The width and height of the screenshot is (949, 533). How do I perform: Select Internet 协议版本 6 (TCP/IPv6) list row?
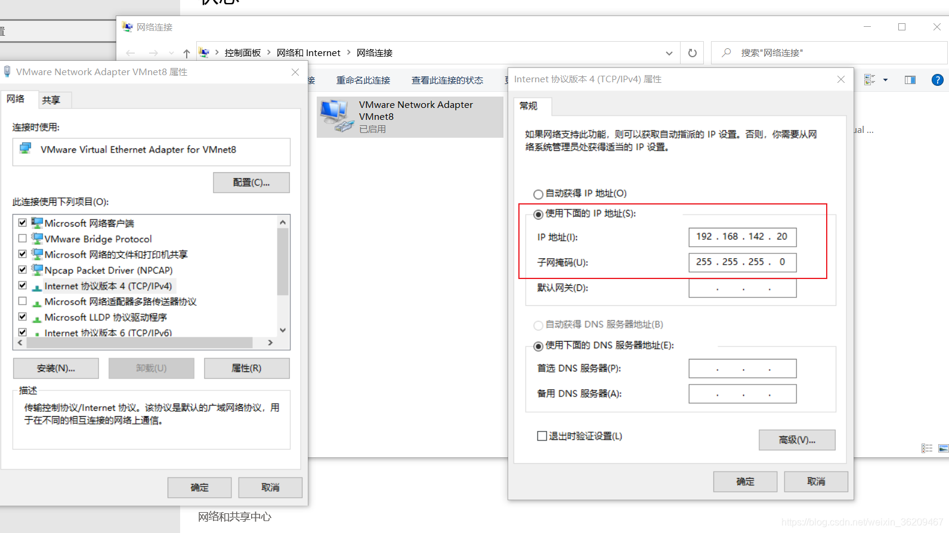click(x=108, y=332)
